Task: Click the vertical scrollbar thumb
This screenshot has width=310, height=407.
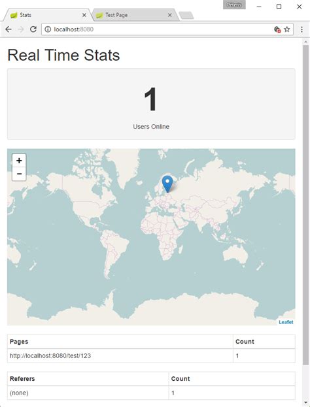Action: click(x=305, y=204)
